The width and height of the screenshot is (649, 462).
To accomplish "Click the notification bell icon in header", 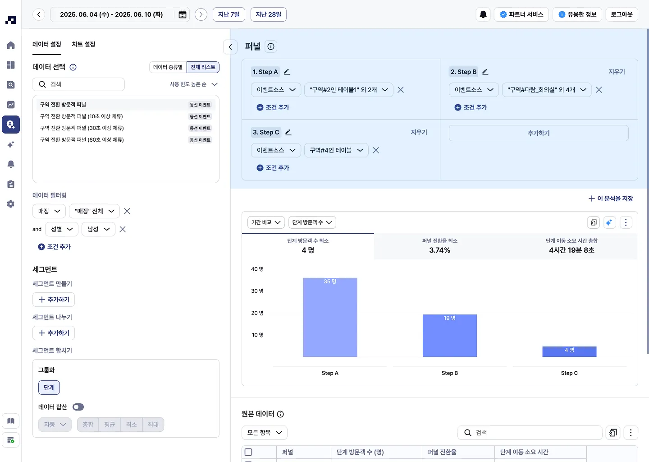I will click(x=483, y=14).
